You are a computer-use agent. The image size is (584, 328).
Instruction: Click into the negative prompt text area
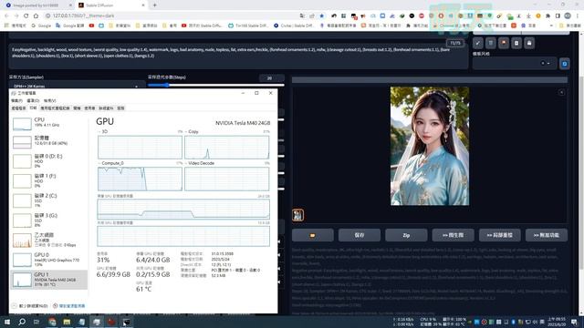(x=238, y=56)
